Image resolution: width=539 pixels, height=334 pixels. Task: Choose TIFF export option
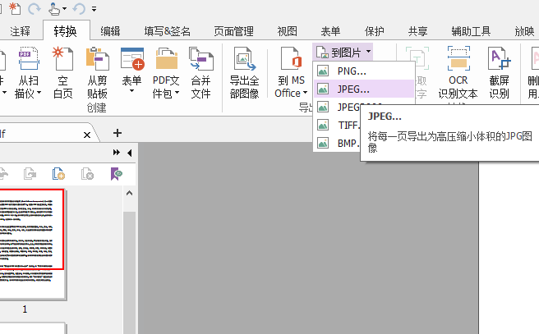[x=337, y=125]
